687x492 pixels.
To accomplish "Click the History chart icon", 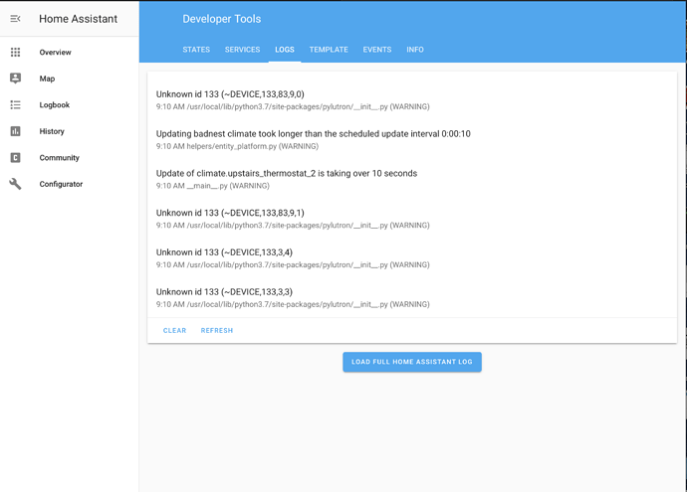I will tap(15, 131).
